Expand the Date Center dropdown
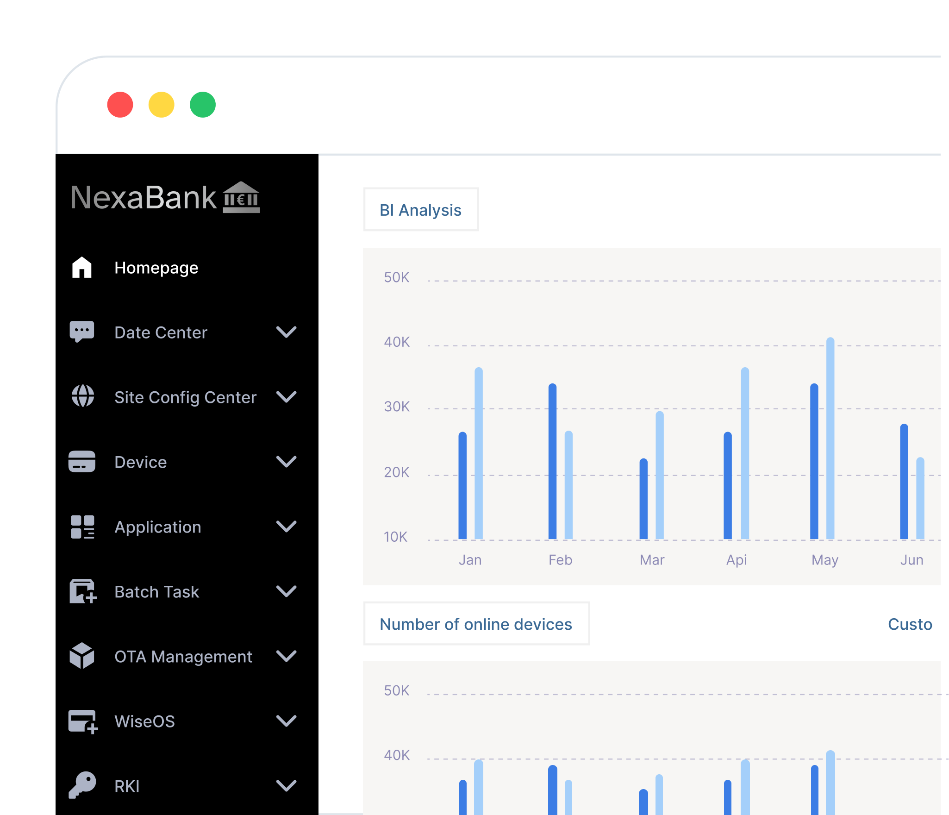949x815 pixels. pyautogui.click(x=288, y=332)
